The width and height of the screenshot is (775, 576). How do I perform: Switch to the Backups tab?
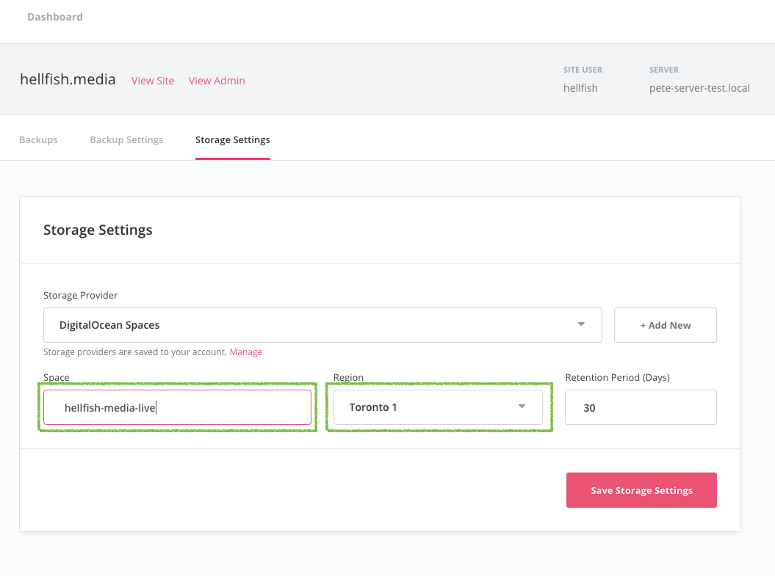38,139
